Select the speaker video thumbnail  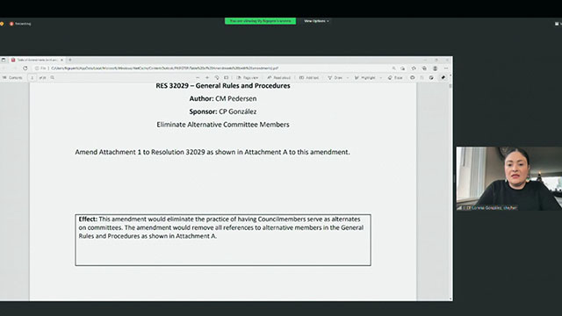tap(509, 178)
